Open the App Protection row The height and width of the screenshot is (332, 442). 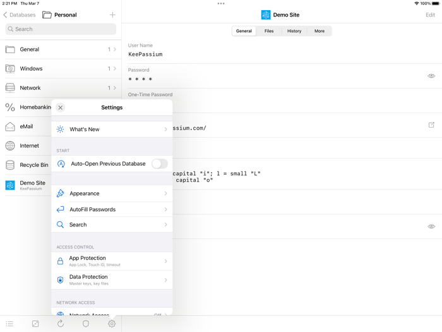coord(112,261)
